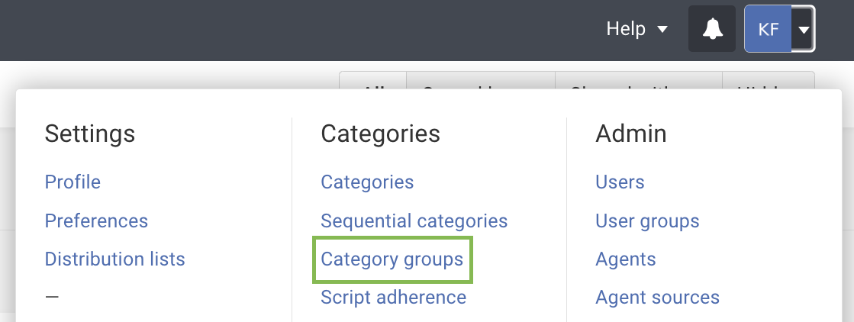Switch to the Hidden tab
854x322 pixels.
768,82
